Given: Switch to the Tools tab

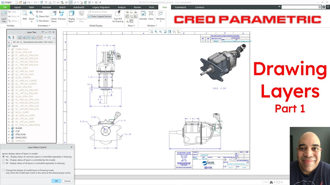Looking at the screenshot, I should (x=151, y=7).
